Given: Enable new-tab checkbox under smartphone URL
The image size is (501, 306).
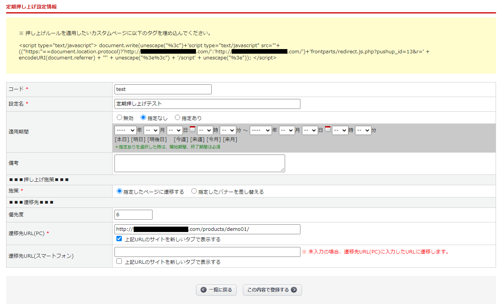Looking at the screenshot, I should click(119, 262).
